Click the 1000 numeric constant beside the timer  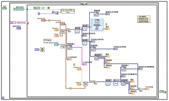(x=37, y=50)
